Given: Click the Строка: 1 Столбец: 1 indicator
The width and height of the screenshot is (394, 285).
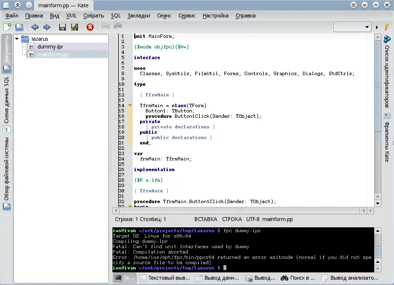Looking at the screenshot, I should click(140, 219).
